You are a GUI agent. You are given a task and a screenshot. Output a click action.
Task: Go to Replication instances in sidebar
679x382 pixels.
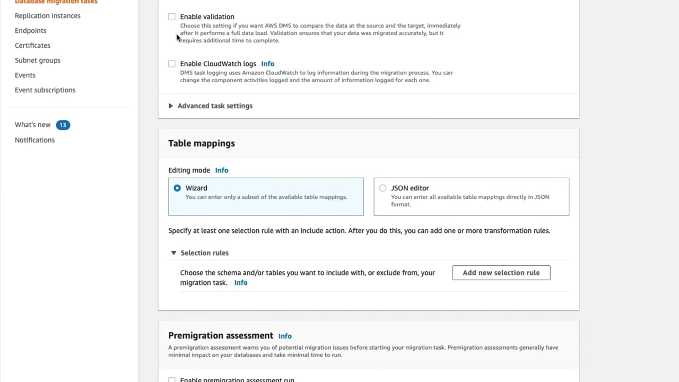[48, 16]
